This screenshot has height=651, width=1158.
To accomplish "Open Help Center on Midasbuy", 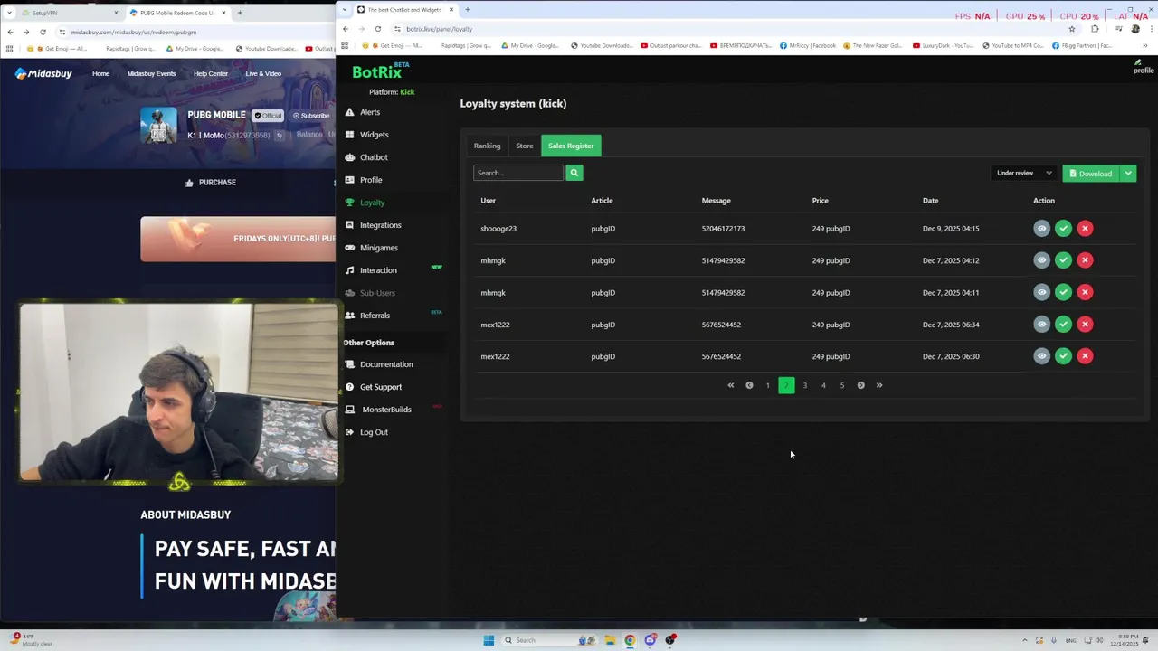I will pyautogui.click(x=211, y=74).
